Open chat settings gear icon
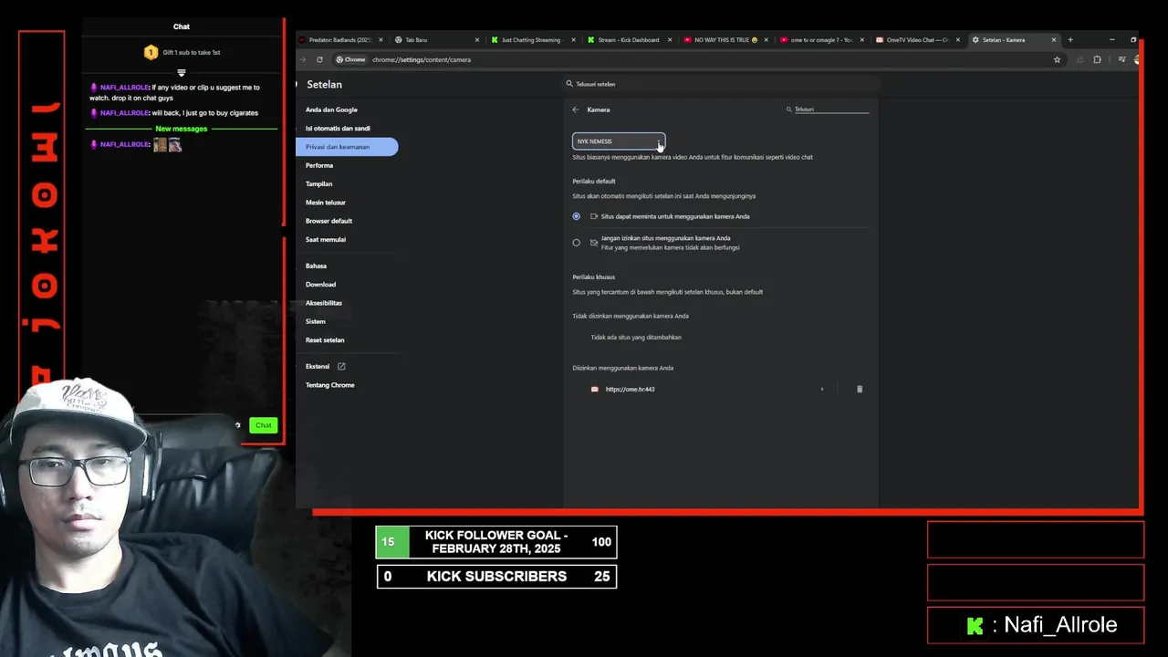The image size is (1168, 657). (x=238, y=425)
